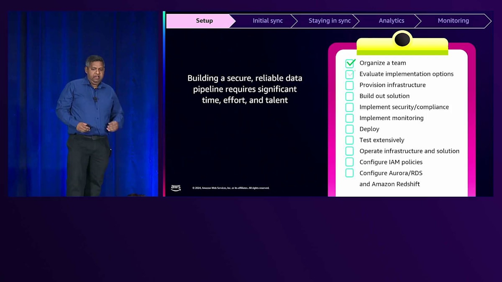Image resolution: width=502 pixels, height=282 pixels.
Task: Tick the Evaluate implementation options checkbox
Action: tap(349, 74)
